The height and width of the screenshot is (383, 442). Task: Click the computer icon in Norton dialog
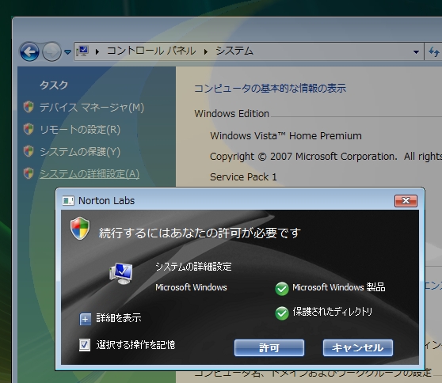tap(121, 273)
